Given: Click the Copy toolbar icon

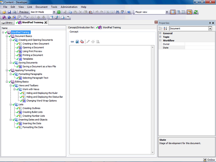Looking at the screenshot, I should tap(70, 12).
